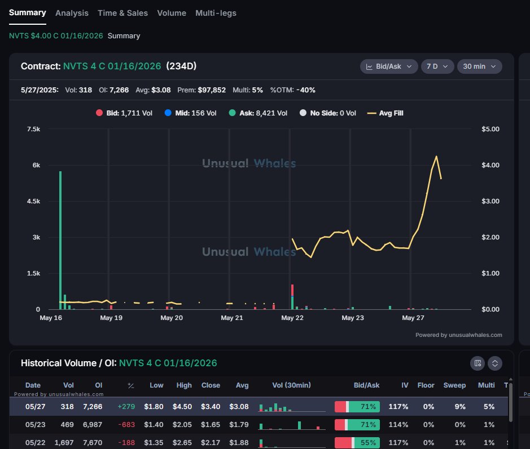Click the NVTS $4.00 C 01/16/2026 breadcrumb link

pos(56,35)
